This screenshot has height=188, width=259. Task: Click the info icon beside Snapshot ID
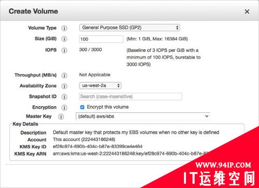64,97
